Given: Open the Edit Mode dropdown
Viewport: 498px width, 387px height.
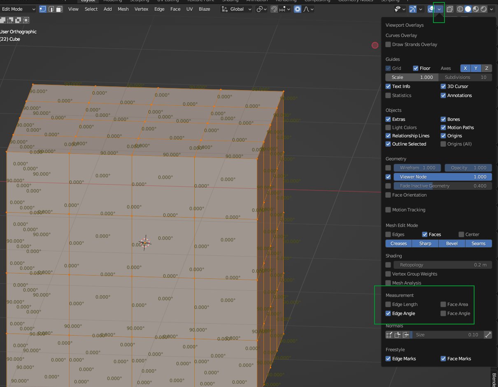Looking at the screenshot, I should pyautogui.click(x=19, y=9).
